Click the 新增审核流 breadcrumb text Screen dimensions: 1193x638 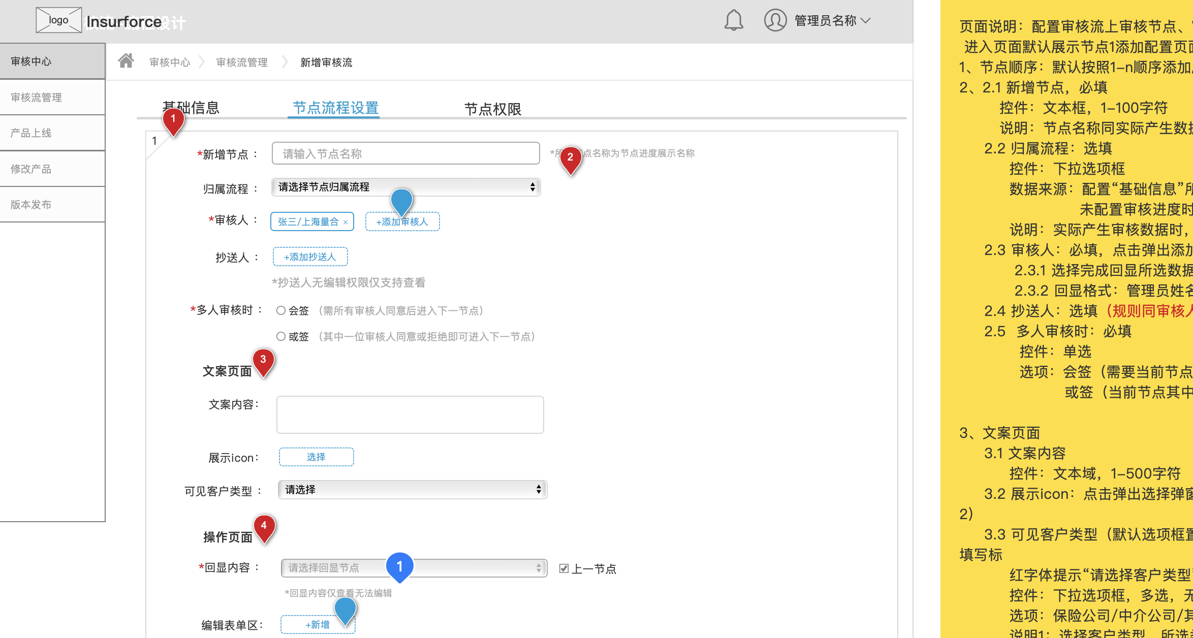tap(326, 62)
